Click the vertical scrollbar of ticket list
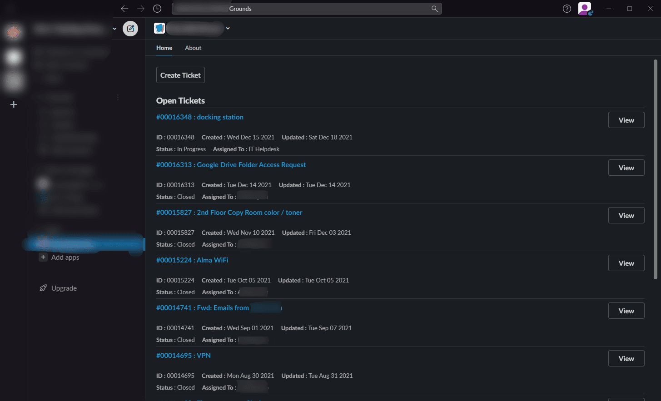This screenshot has width=661, height=401. point(655,168)
